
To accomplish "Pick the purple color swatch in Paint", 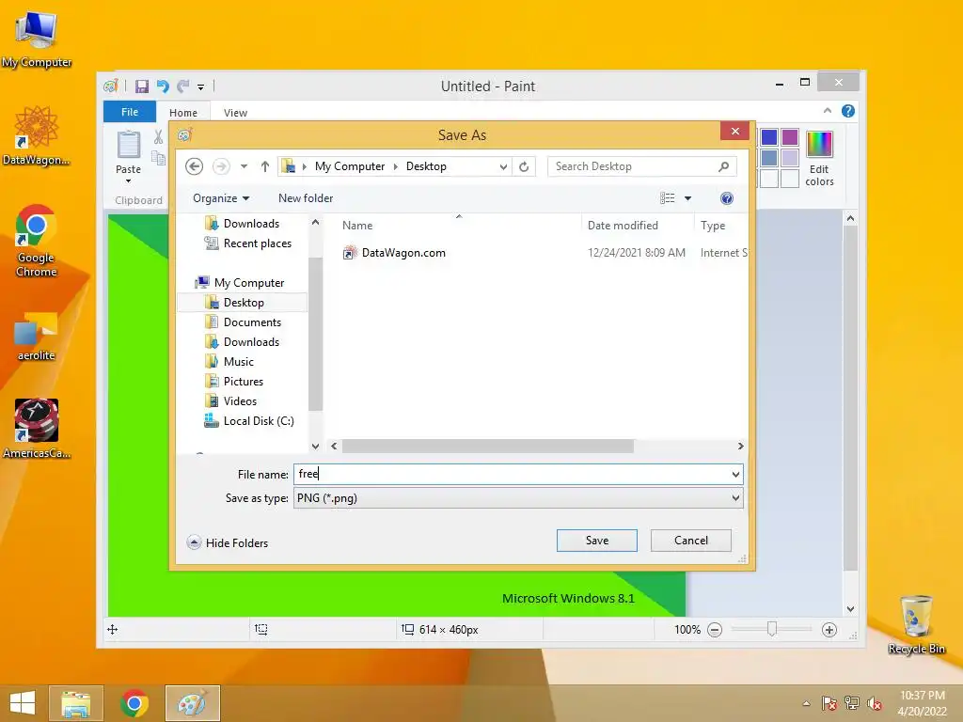I will (790, 137).
